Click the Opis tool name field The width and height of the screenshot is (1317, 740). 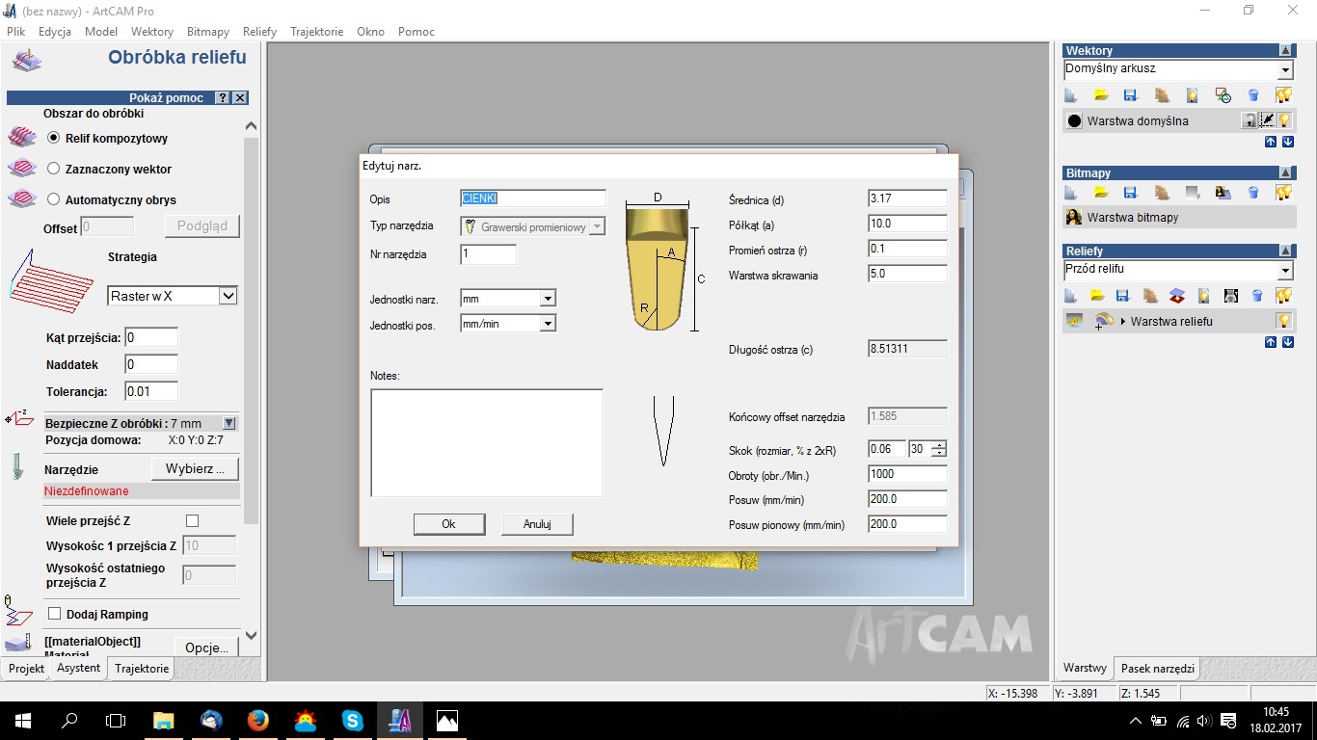tap(533, 198)
